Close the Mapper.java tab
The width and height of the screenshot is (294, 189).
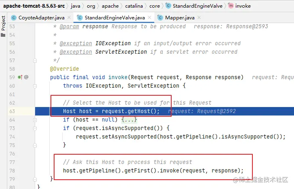point(199,17)
